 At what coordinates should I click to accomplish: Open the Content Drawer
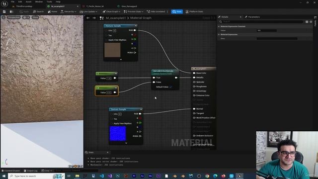[11, 171]
